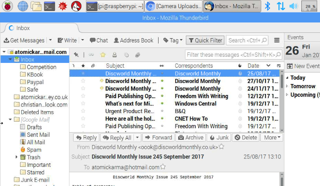Image resolution: width=320 pixels, height=186 pixels.
Task: Forward the selected message
Action: tap(159, 137)
